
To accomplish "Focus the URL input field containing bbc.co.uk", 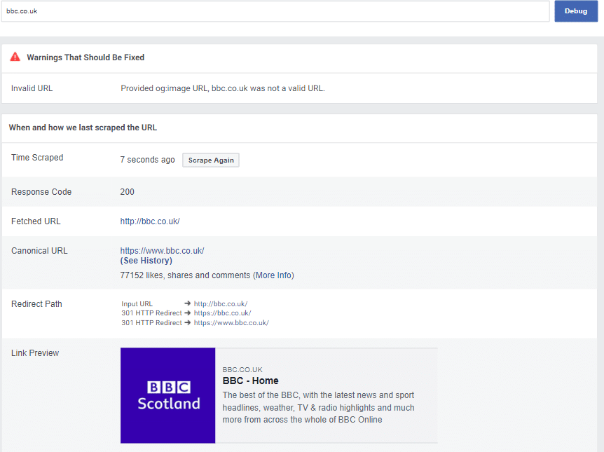I will coord(275,11).
